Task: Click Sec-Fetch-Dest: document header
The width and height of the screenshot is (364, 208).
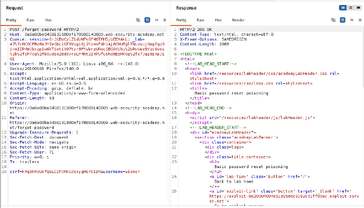Action: pyautogui.click(x=39, y=137)
